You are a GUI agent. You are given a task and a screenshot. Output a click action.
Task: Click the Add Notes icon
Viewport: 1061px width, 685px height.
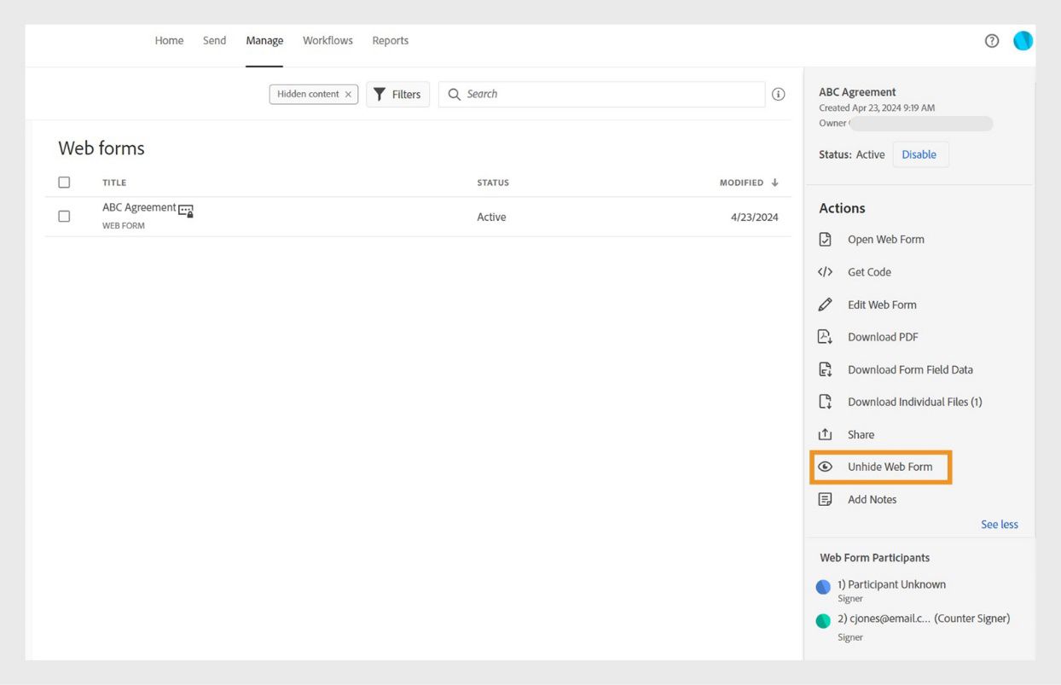(x=825, y=498)
